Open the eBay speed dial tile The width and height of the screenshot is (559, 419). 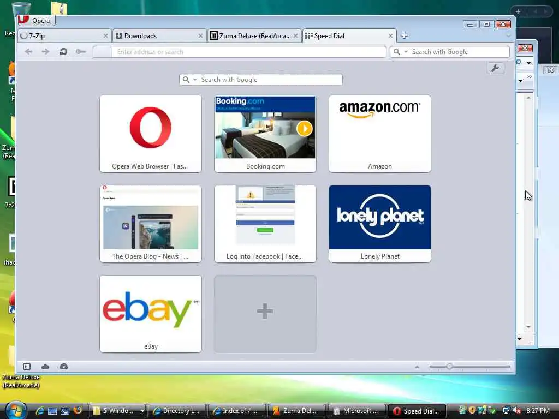(x=151, y=314)
